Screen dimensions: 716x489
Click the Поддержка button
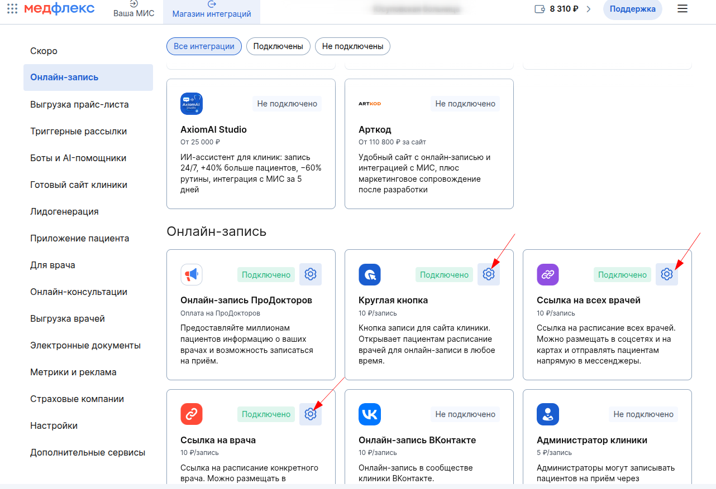(x=632, y=9)
